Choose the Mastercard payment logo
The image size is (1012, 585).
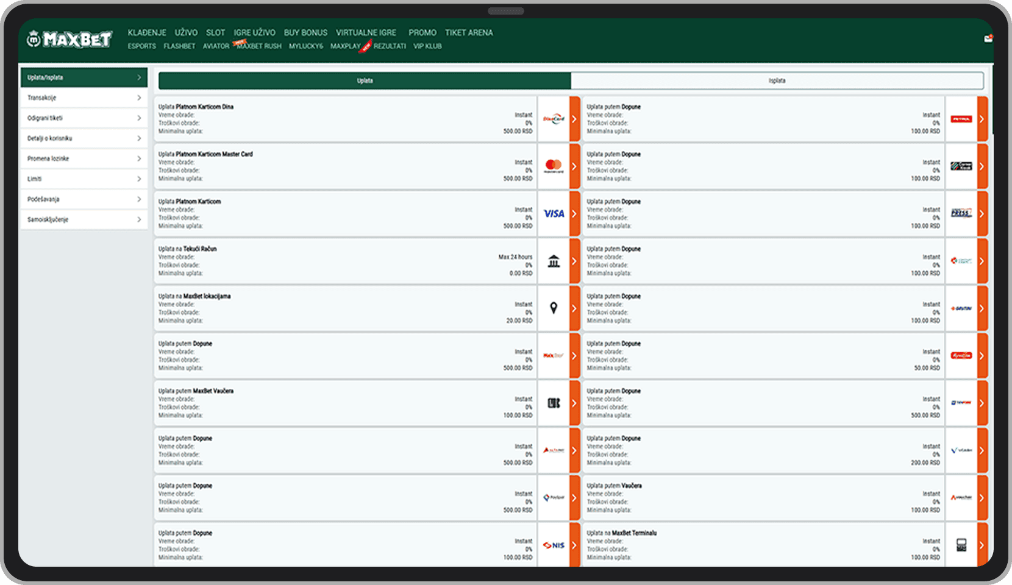554,166
